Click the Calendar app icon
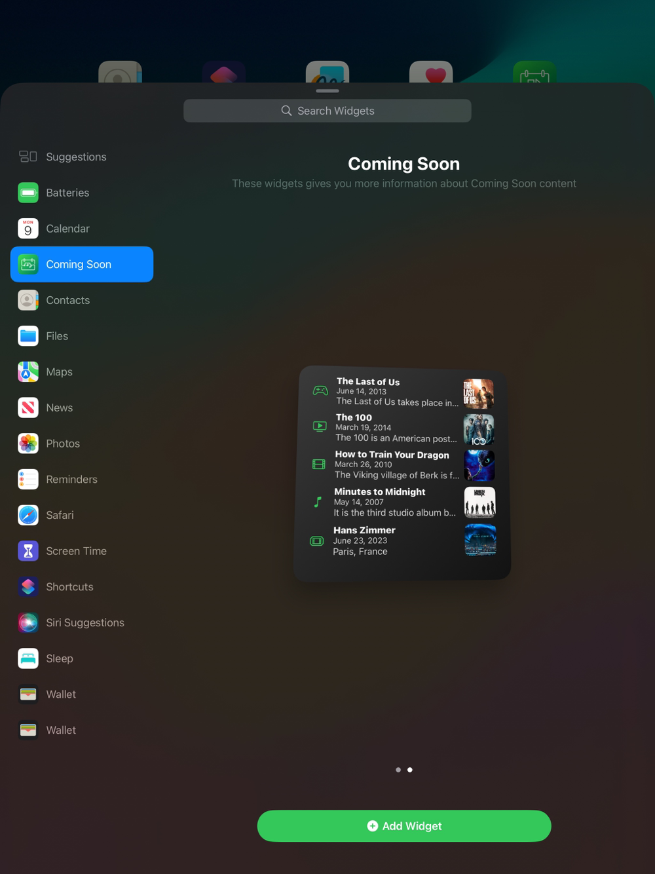655x874 pixels. pyautogui.click(x=28, y=229)
